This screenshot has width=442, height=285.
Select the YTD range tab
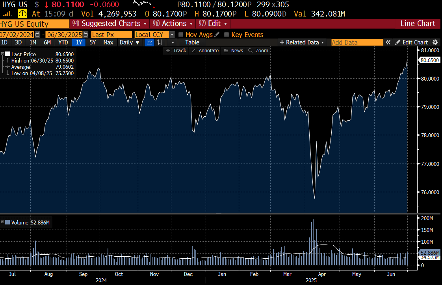tap(63, 42)
